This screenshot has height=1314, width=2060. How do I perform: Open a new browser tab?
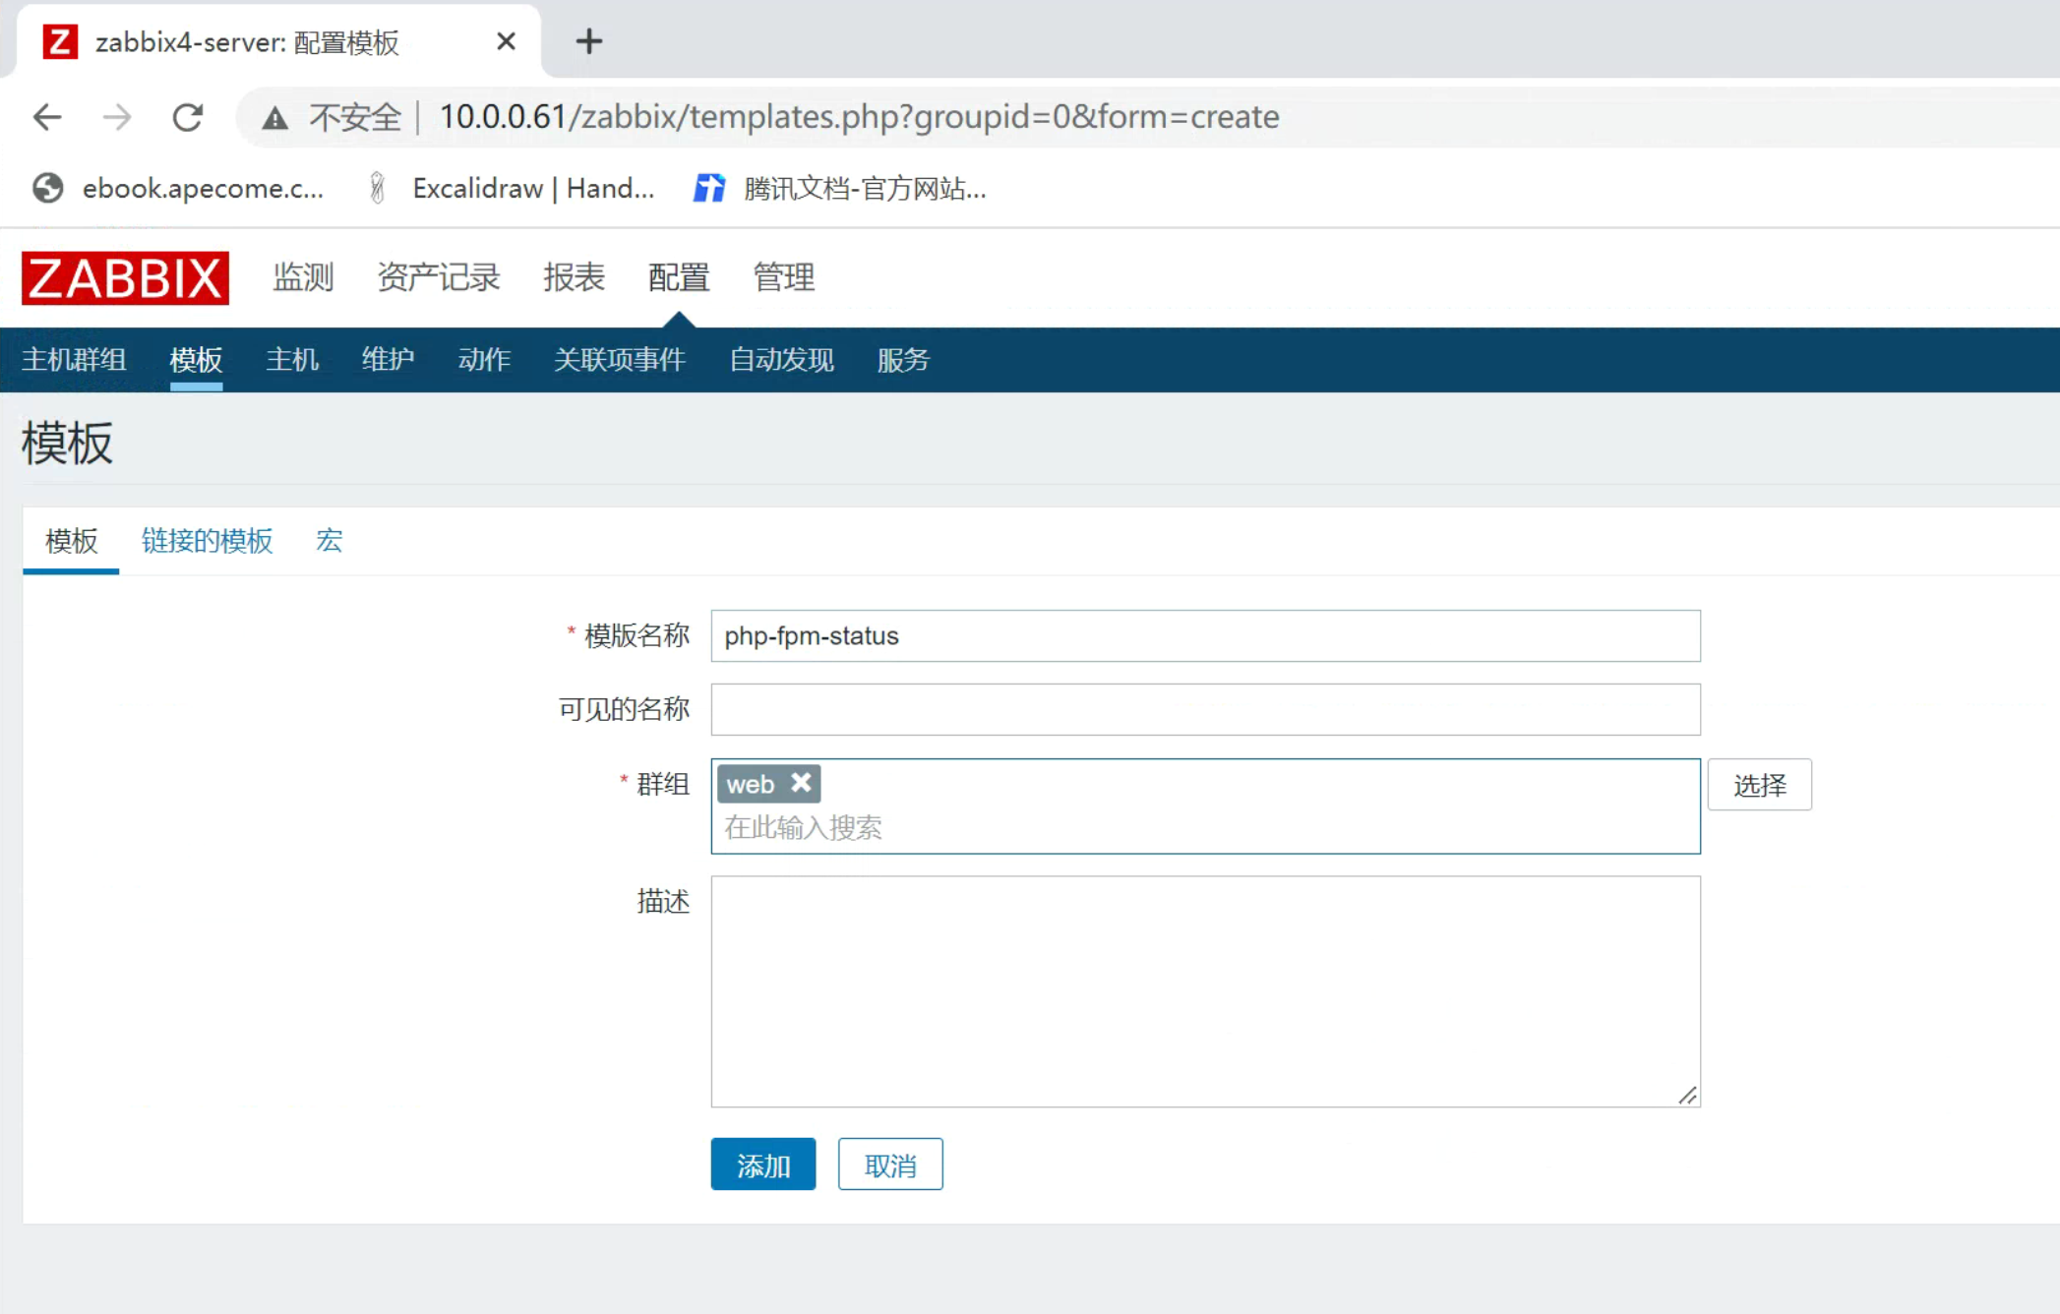[588, 41]
